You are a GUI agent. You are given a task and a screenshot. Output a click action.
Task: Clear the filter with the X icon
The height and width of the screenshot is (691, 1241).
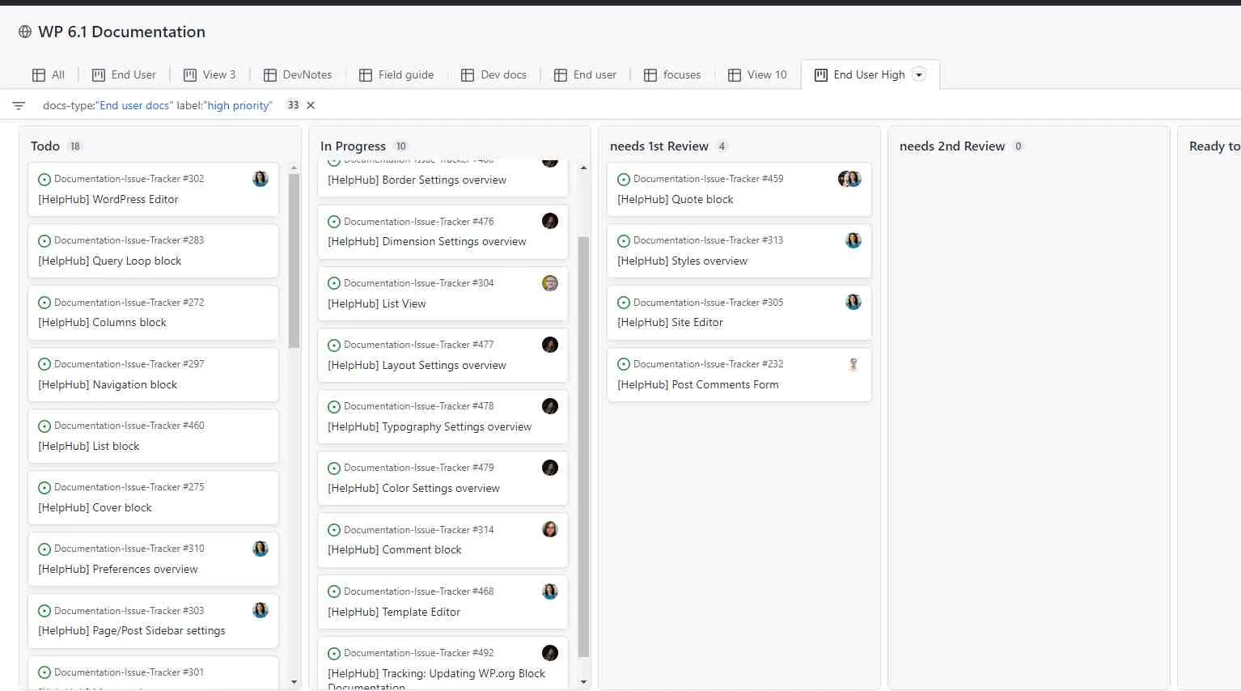coord(311,105)
